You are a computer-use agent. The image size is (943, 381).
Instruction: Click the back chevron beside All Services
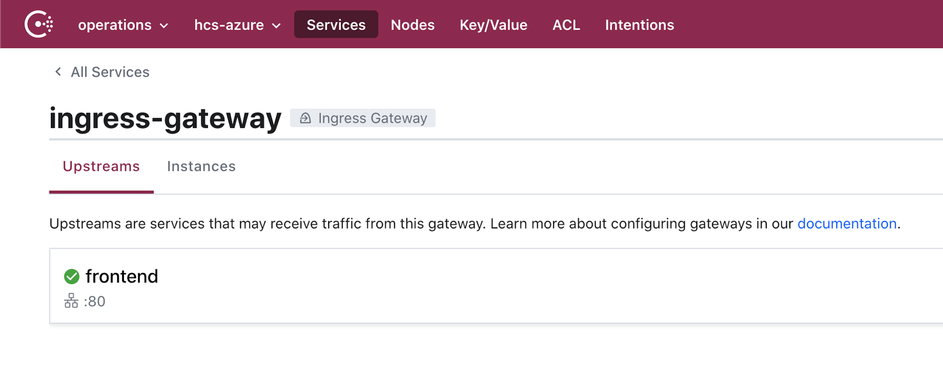click(x=58, y=72)
